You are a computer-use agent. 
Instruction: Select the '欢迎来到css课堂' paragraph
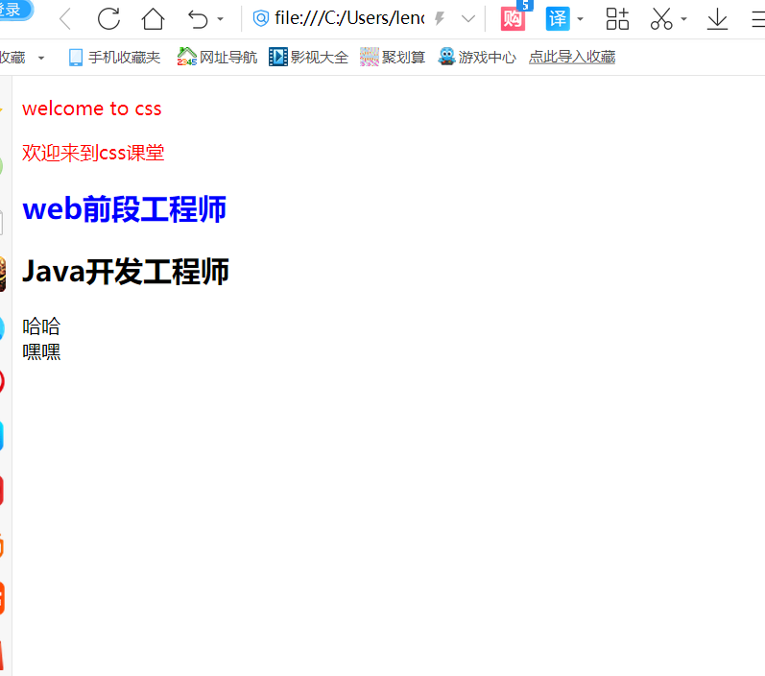(x=93, y=153)
